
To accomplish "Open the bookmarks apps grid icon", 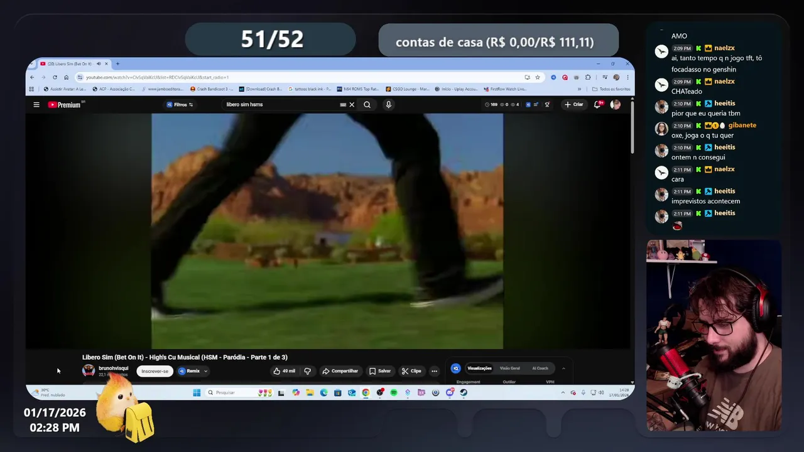I will pos(32,89).
